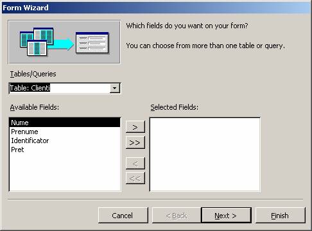This screenshot has height=231, width=312.
Task: Click the Available Fields label
Action: coord(35,107)
